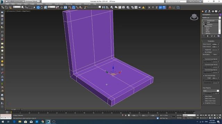Click the Mirror tool icon
Screen dimensions: 222x124
pyautogui.click(x=103, y=7)
